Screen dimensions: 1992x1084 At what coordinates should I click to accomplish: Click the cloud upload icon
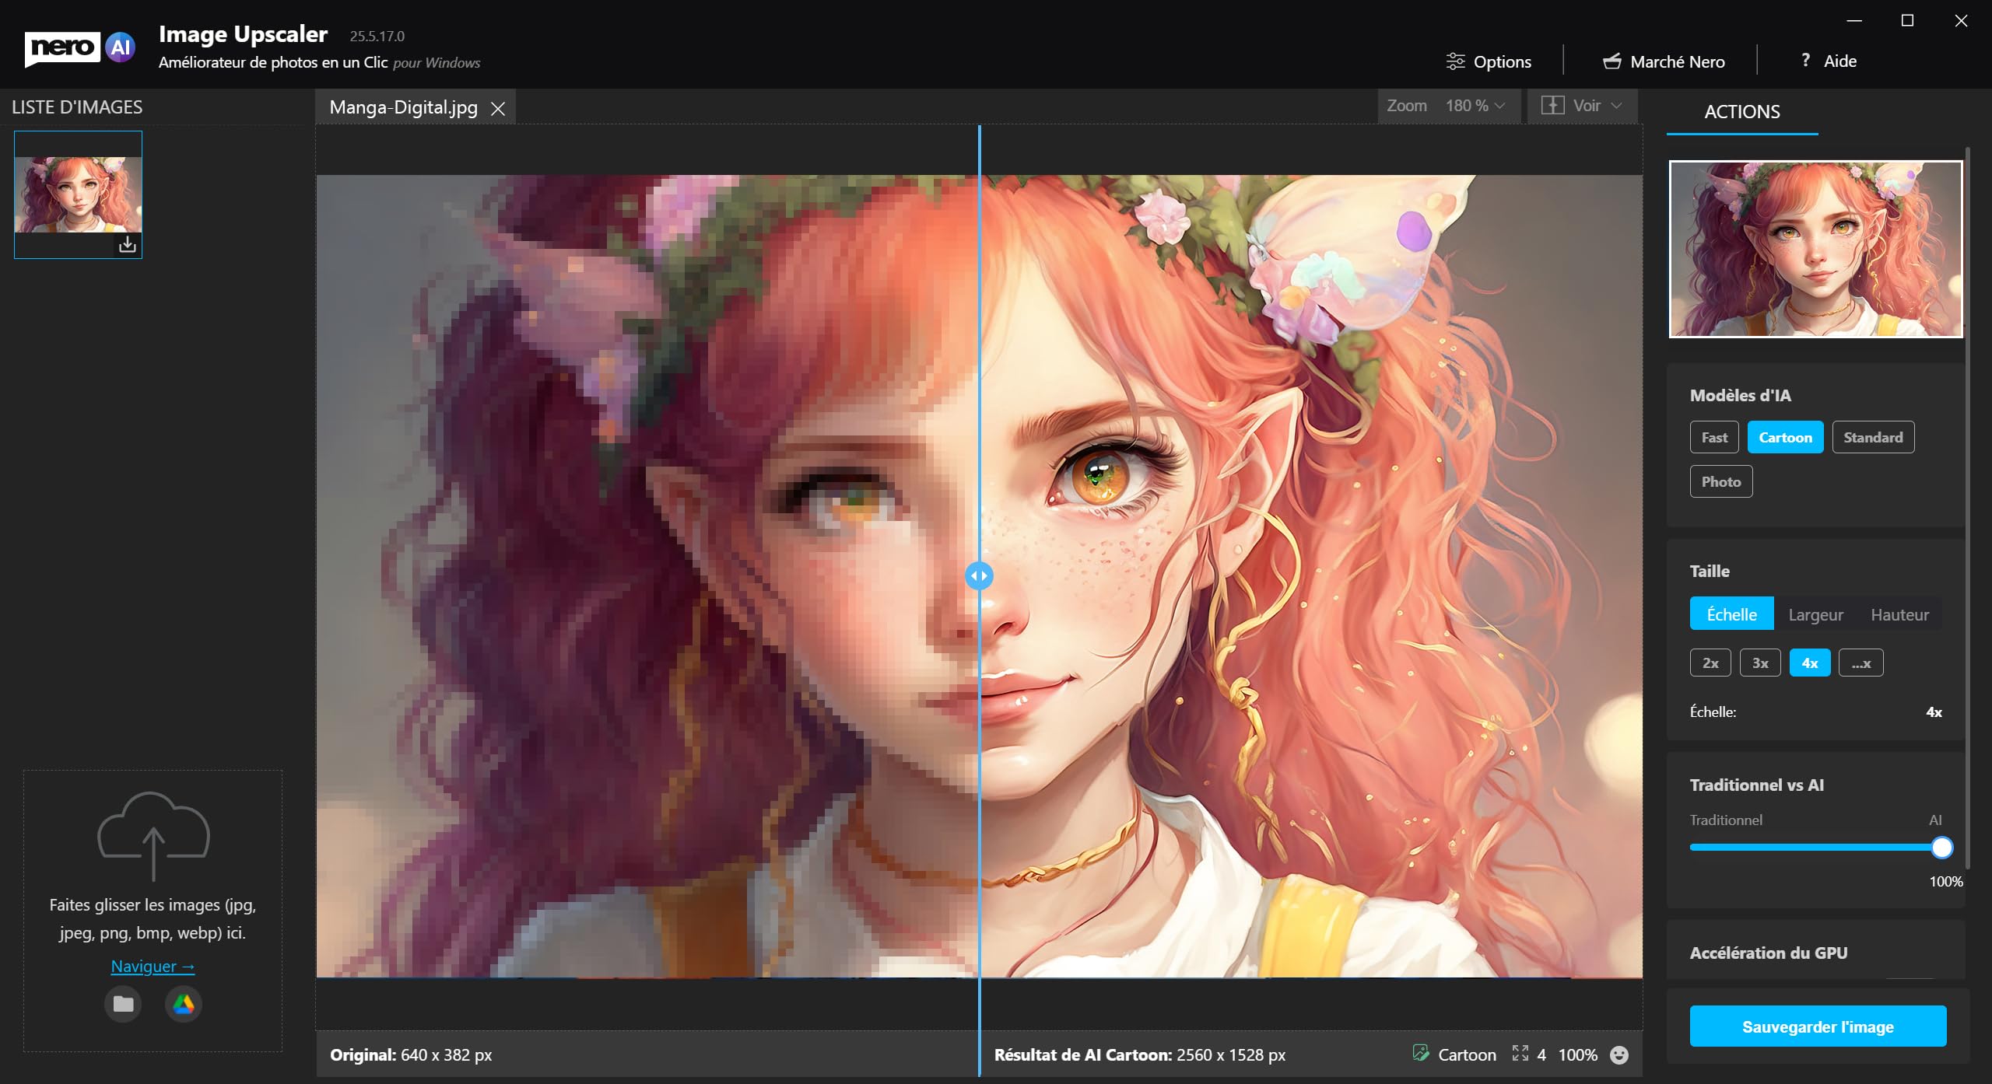153,836
